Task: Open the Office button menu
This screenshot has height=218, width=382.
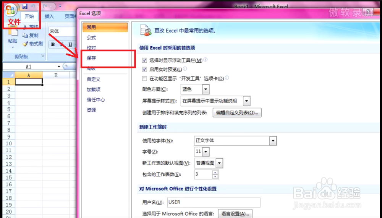Action: 10,9
